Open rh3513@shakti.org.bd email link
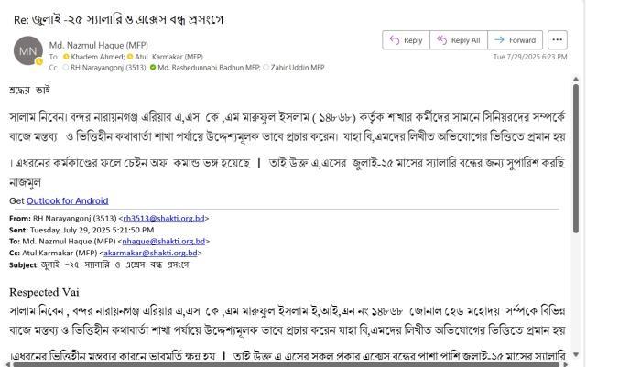The width and height of the screenshot is (619, 367). 164,218
